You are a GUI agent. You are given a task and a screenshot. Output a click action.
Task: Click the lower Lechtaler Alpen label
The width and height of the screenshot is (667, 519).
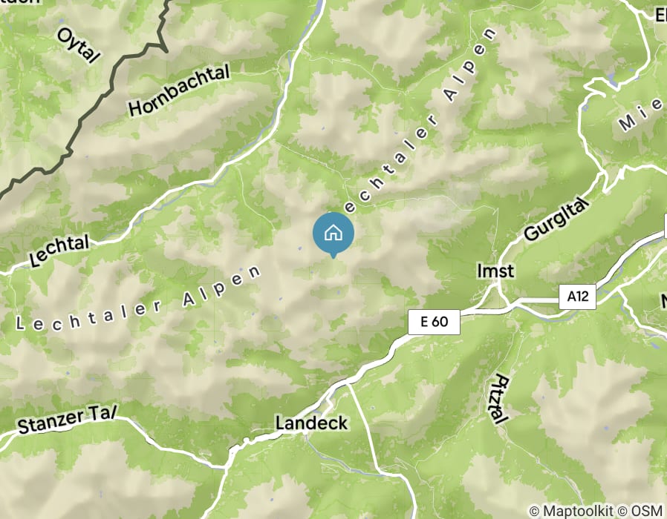pyautogui.click(x=138, y=299)
